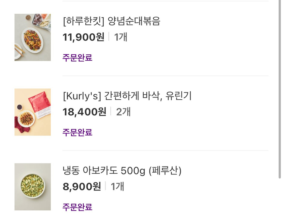This screenshot has width=283, height=222.
Task: Open the 유린기 product thumbnail image
Action: point(33,112)
